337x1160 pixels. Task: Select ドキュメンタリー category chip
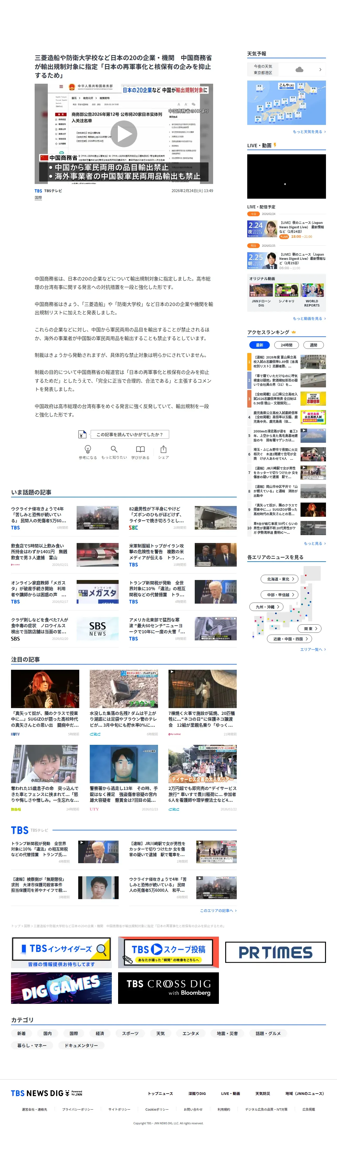(x=81, y=1046)
